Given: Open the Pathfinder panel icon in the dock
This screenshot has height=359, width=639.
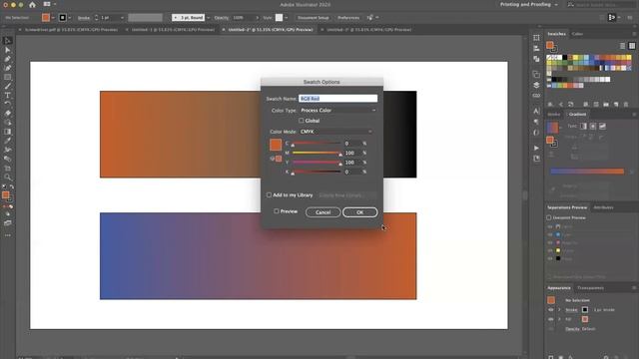Looking at the screenshot, I should tap(536, 59).
